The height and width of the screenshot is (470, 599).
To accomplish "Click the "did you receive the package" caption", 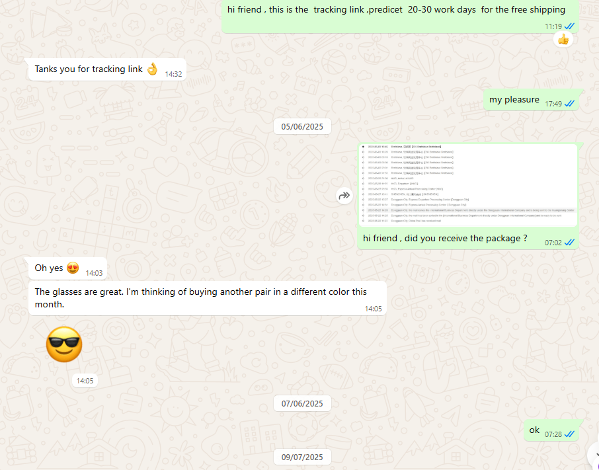I will click(445, 239).
